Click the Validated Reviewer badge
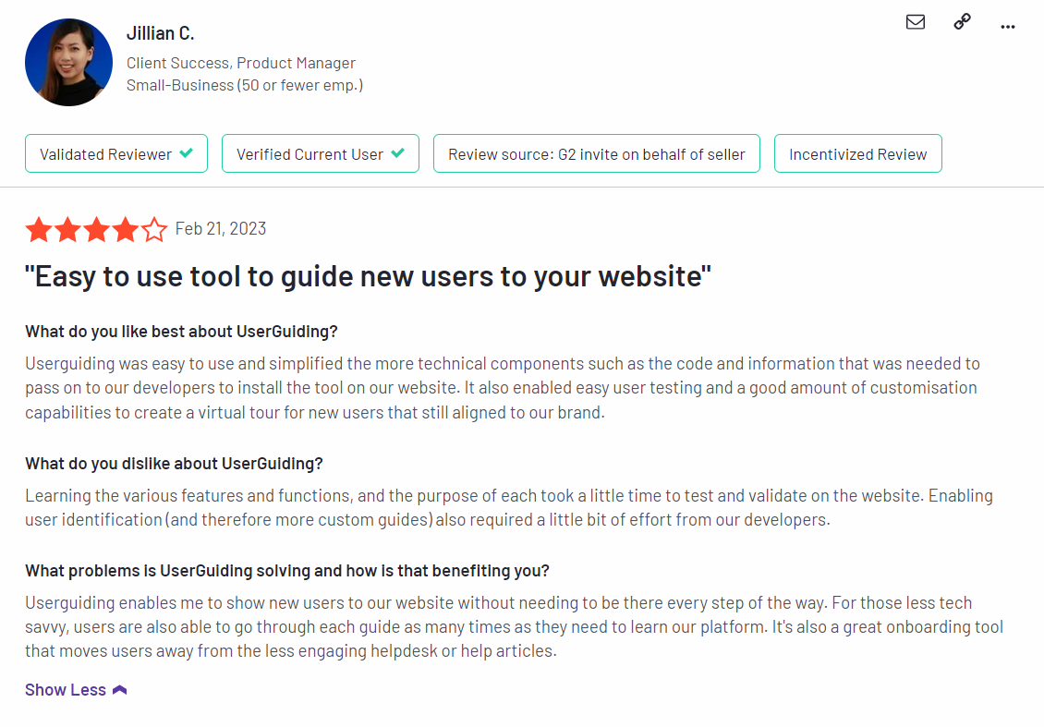Viewport: 1044px width, 727px height. click(116, 153)
